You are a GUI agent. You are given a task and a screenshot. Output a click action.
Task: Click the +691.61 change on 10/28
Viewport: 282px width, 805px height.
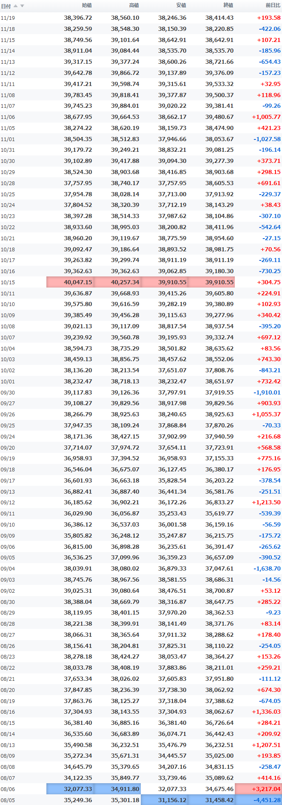[x=269, y=183]
